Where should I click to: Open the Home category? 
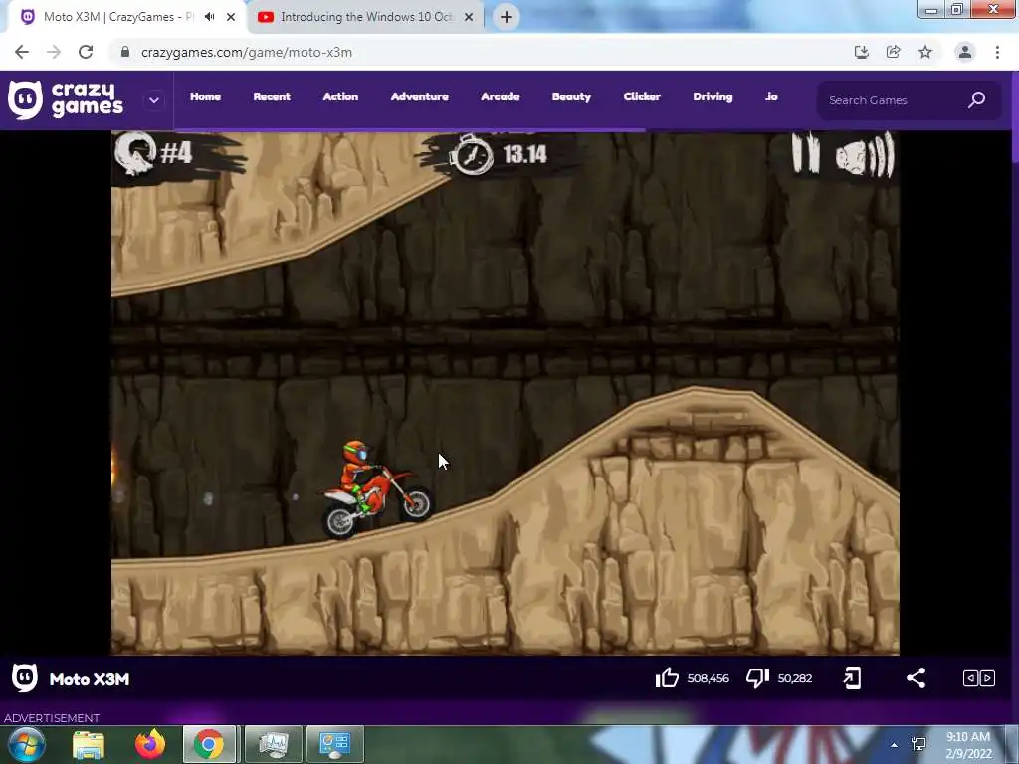click(x=205, y=96)
